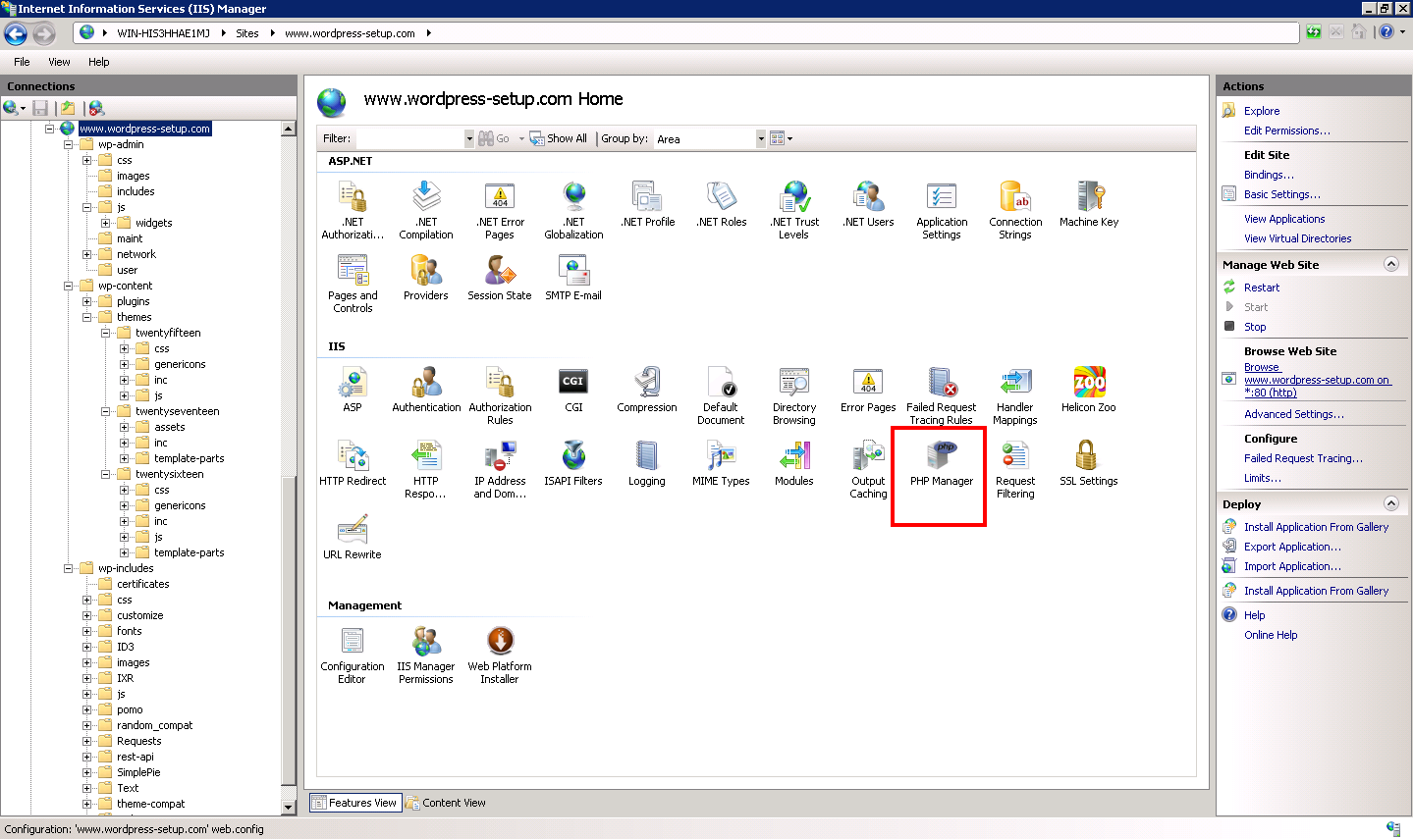Open the View menu

pyautogui.click(x=59, y=62)
